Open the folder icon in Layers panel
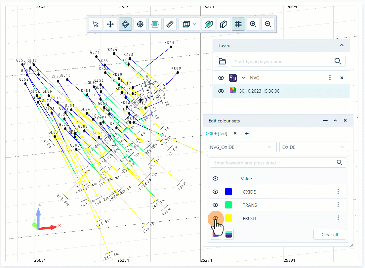Image resolution: width=365 pixels, height=268 pixels. pyautogui.click(x=222, y=61)
